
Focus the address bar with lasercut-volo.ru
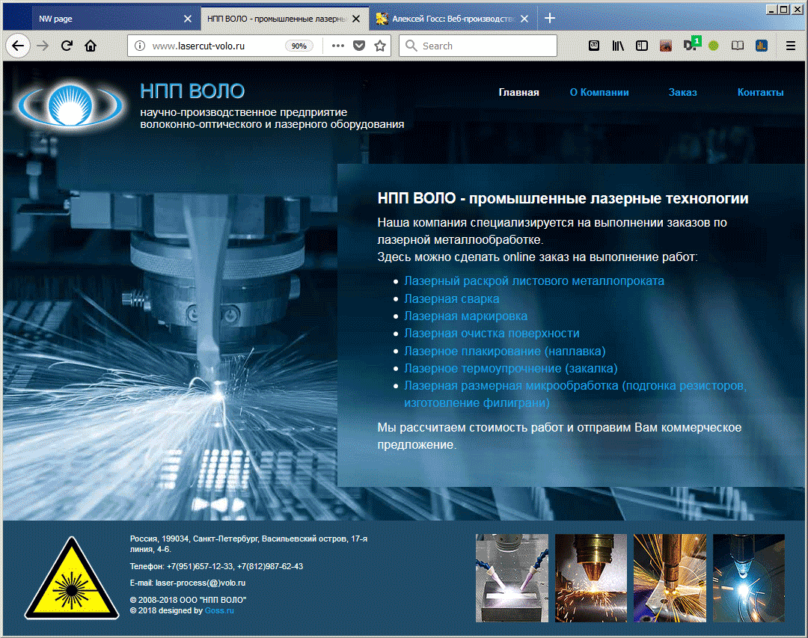point(211,46)
